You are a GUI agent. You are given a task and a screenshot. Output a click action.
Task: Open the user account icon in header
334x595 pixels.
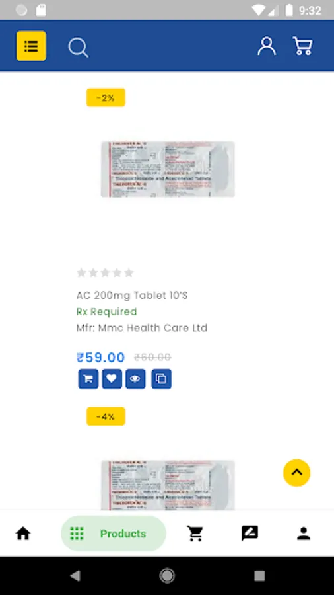pyautogui.click(x=267, y=46)
